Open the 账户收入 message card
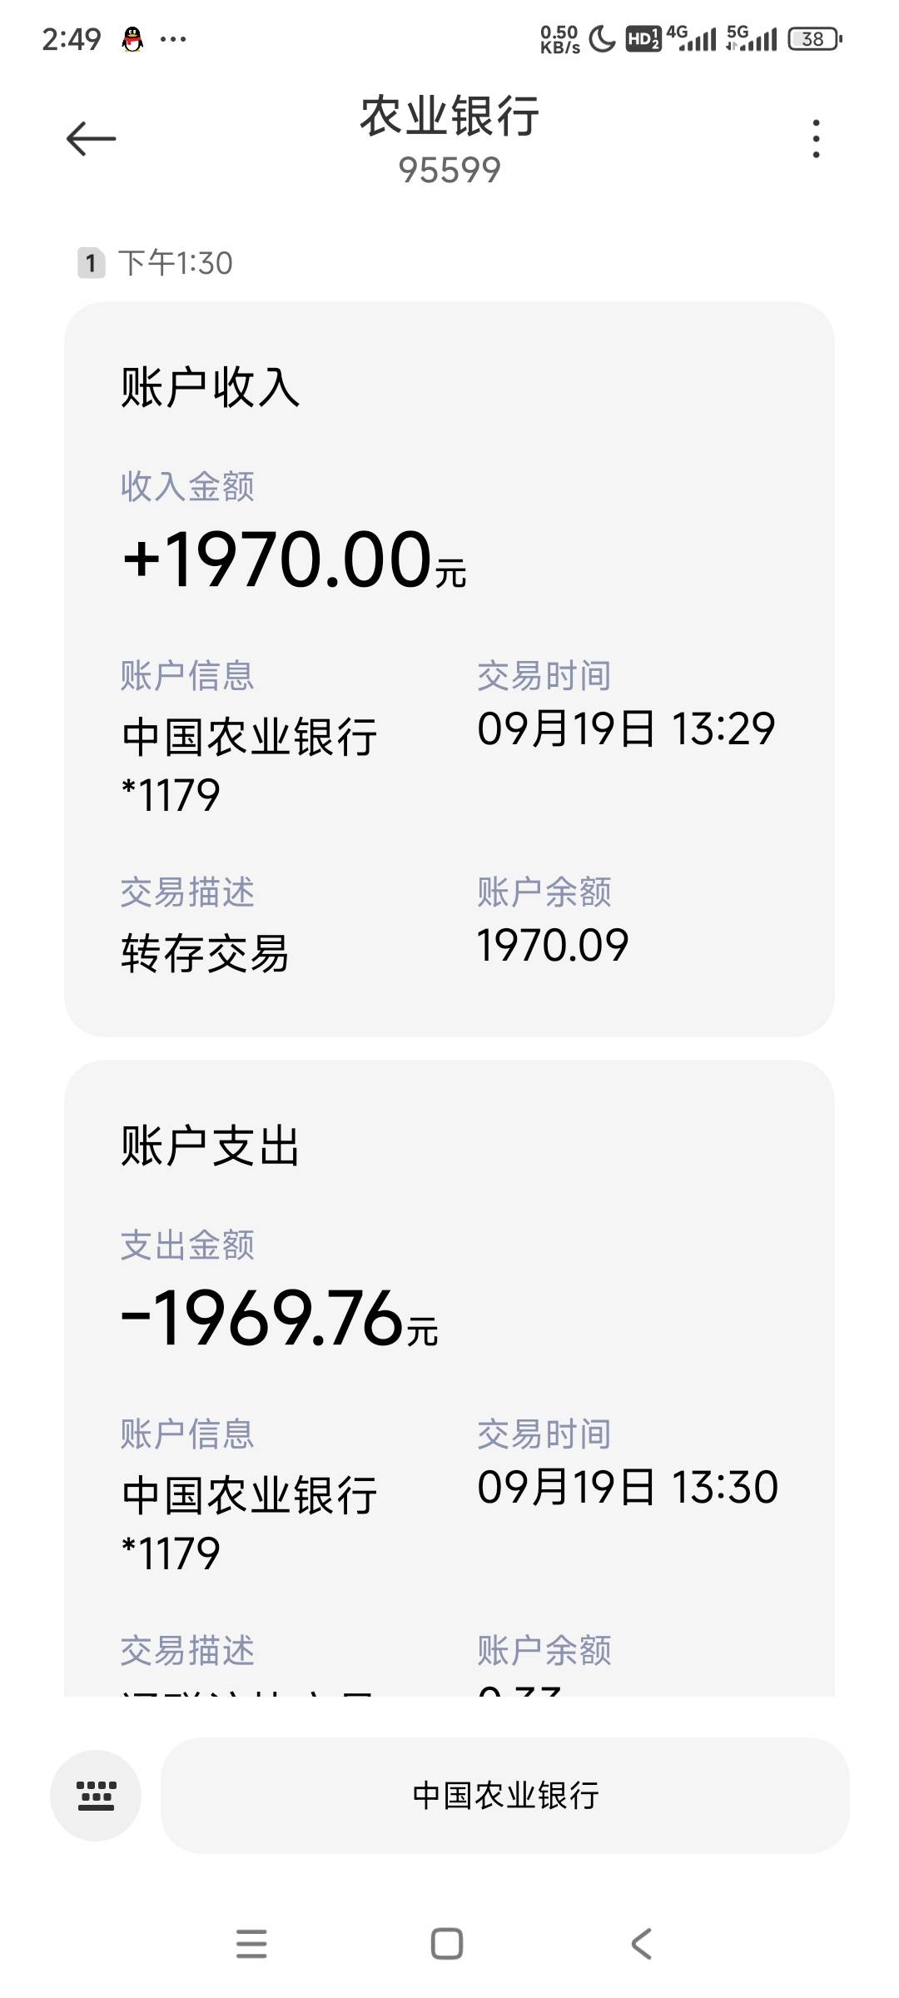This screenshot has height=1998, width=899. click(449, 669)
